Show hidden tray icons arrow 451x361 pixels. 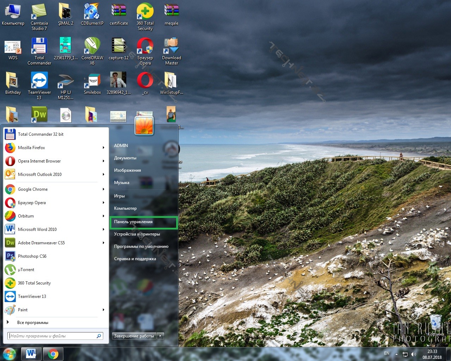click(396, 354)
